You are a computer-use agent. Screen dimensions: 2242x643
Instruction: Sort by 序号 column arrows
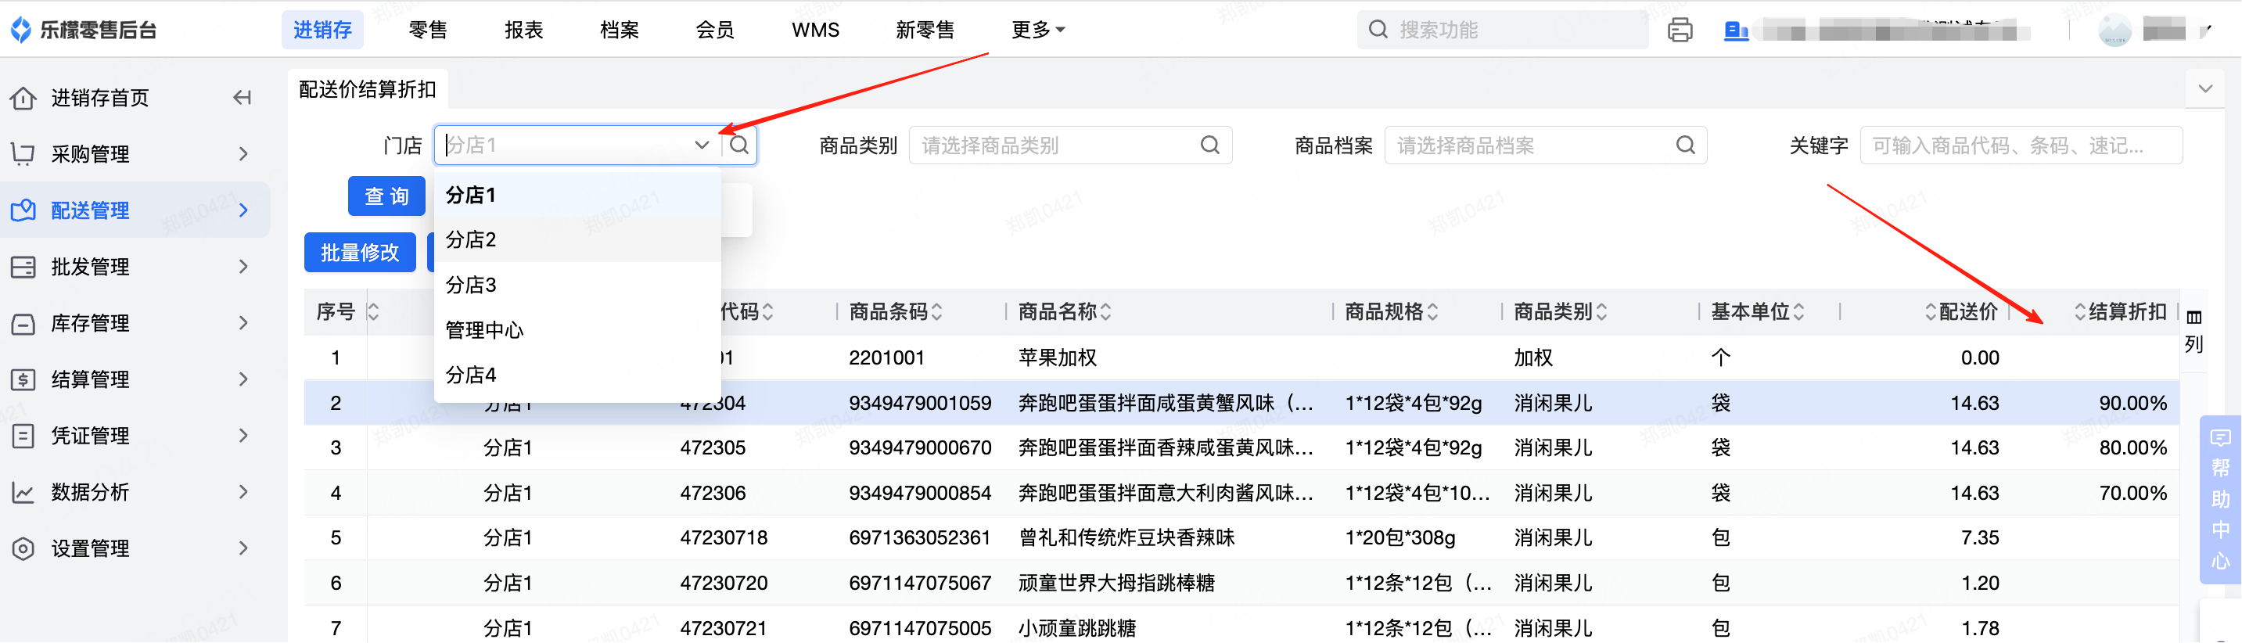[373, 311]
